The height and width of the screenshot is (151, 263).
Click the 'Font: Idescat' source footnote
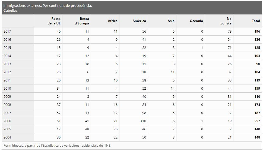click(x=57, y=146)
